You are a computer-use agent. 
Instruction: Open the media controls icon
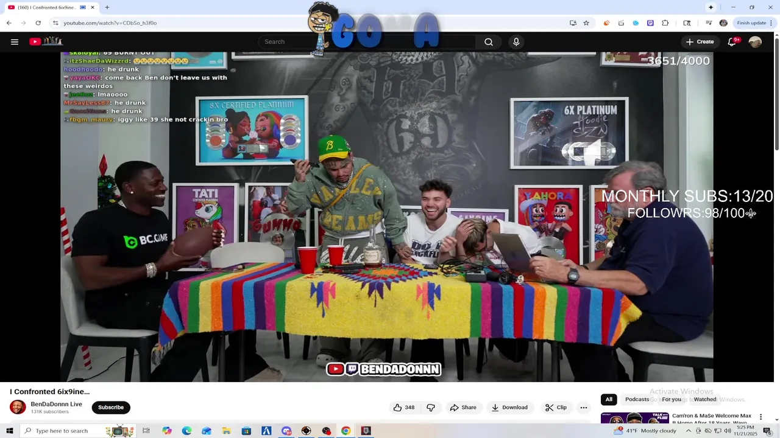click(x=709, y=23)
